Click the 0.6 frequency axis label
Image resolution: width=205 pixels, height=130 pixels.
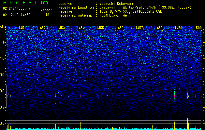point(3,123)
